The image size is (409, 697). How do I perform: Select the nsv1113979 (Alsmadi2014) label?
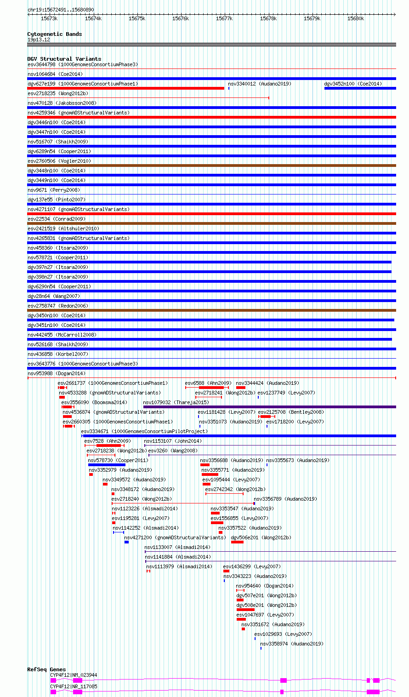pyautogui.click(x=179, y=567)
